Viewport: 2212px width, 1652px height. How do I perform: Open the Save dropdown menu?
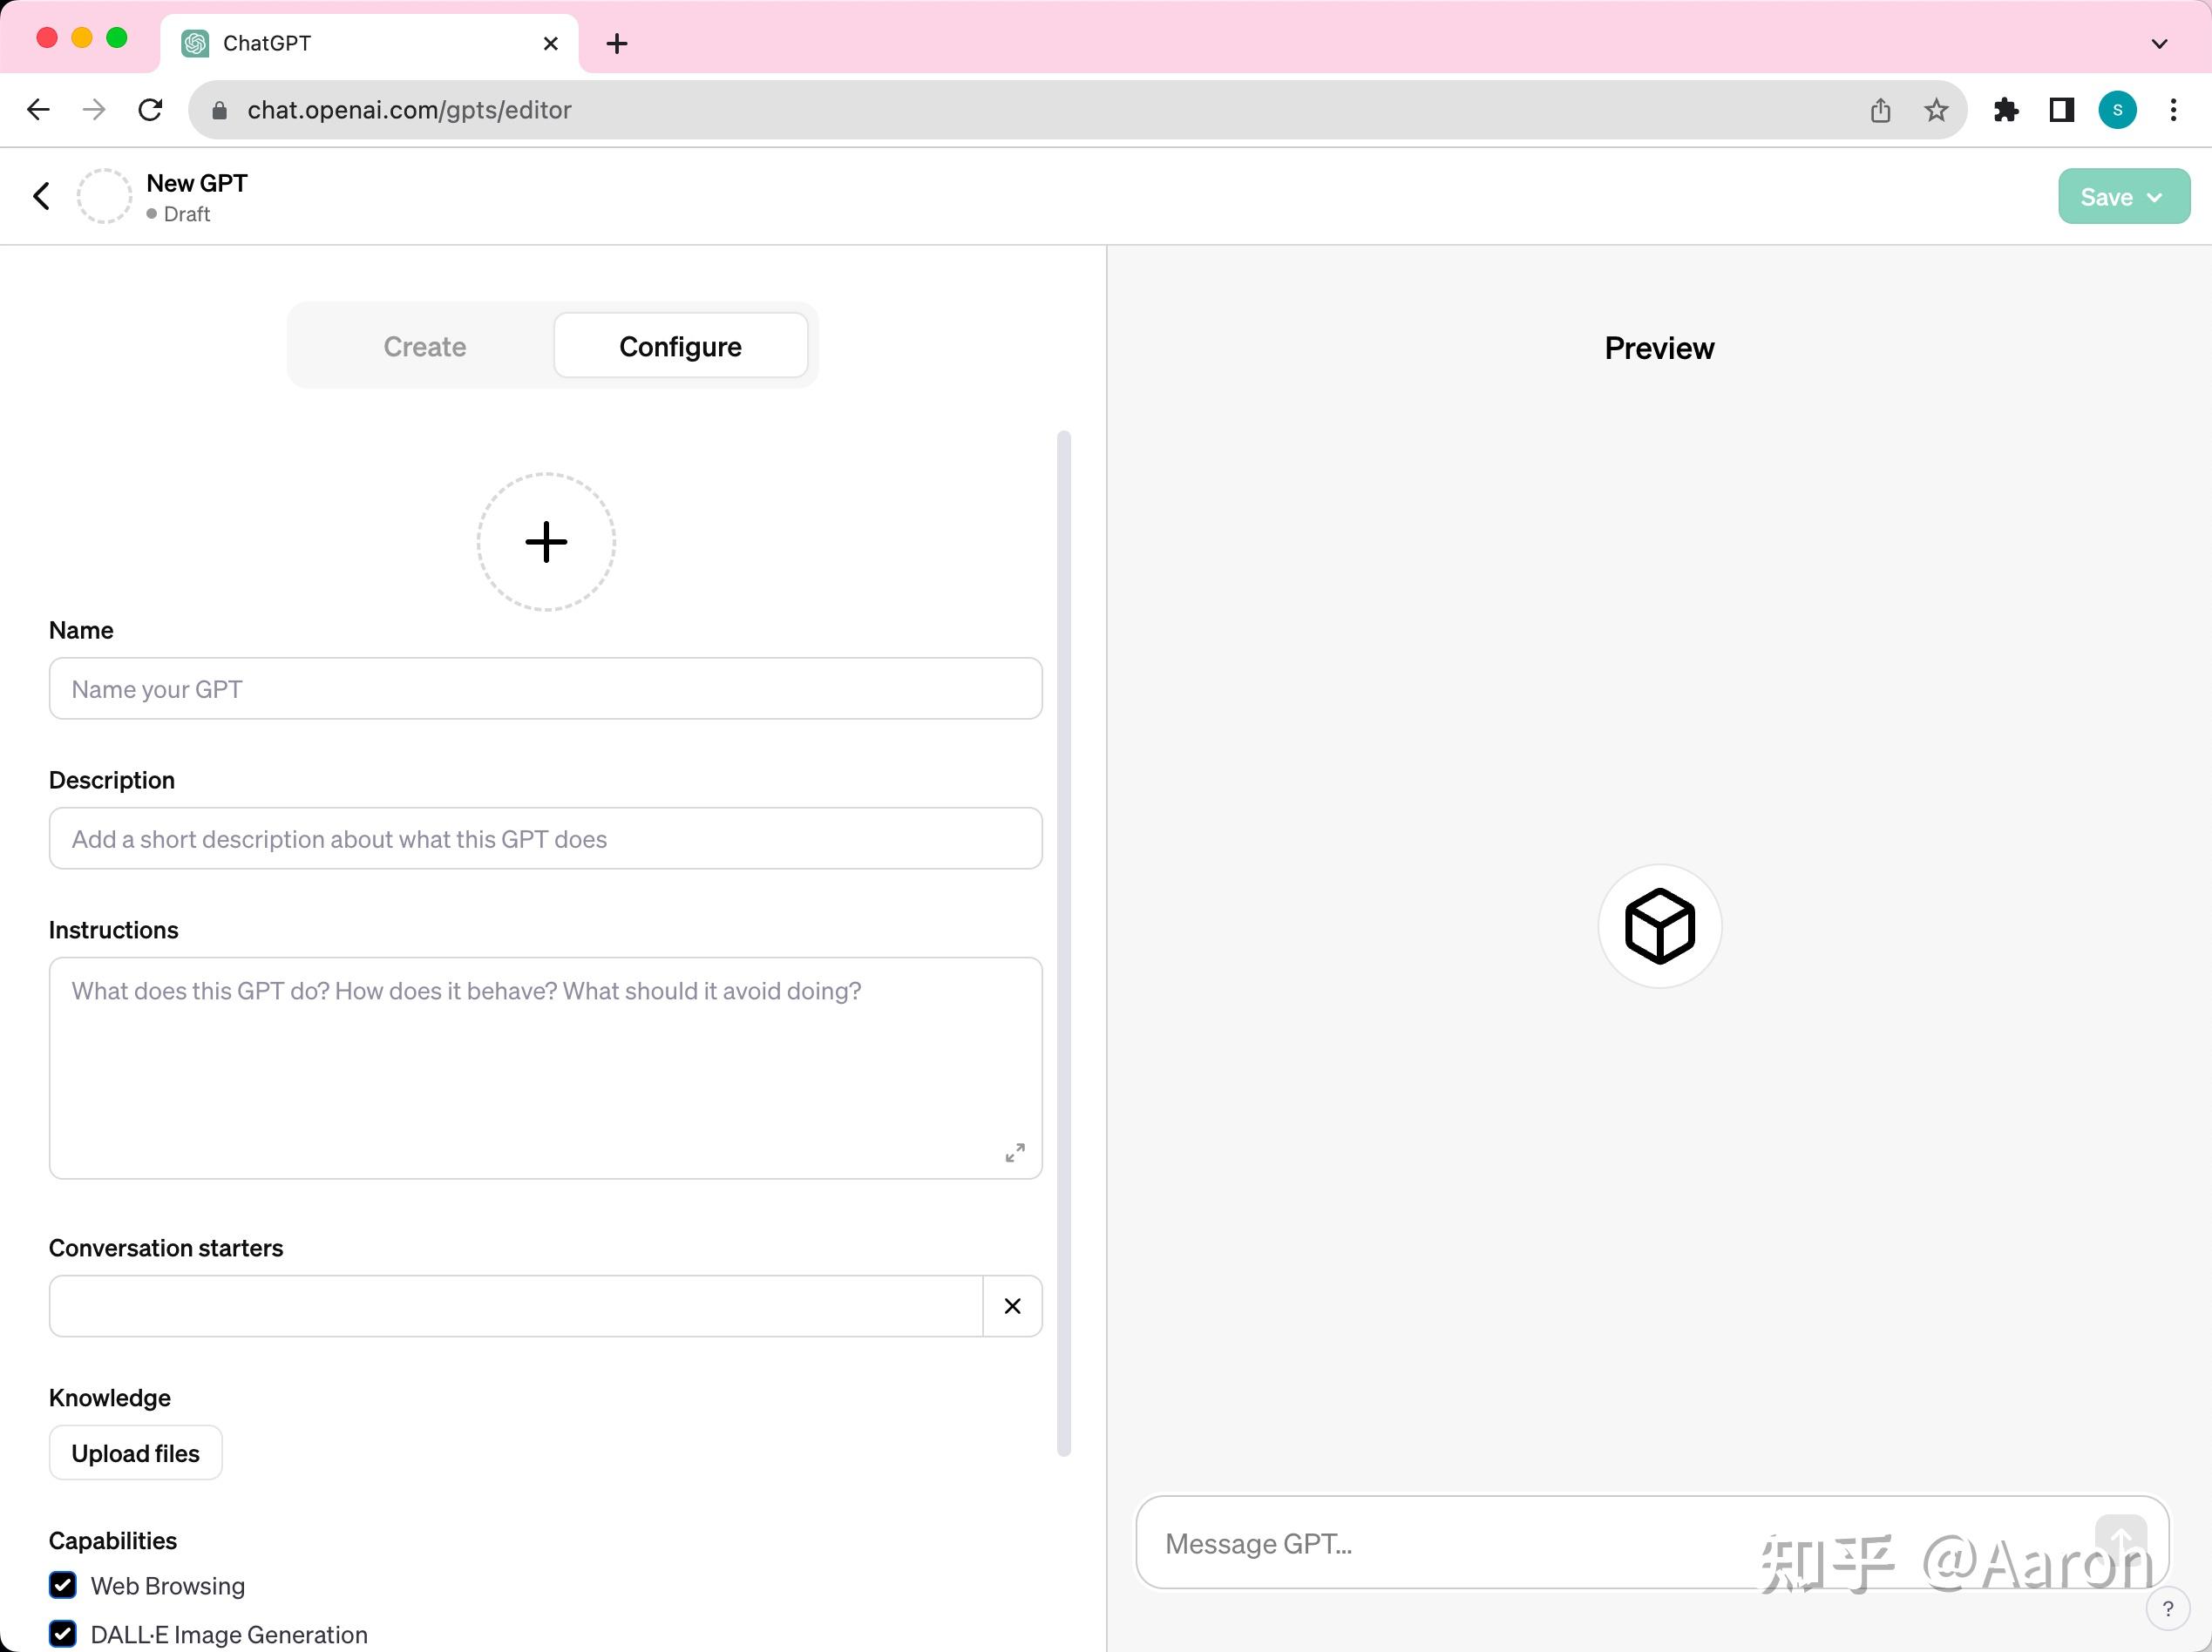2123,196
